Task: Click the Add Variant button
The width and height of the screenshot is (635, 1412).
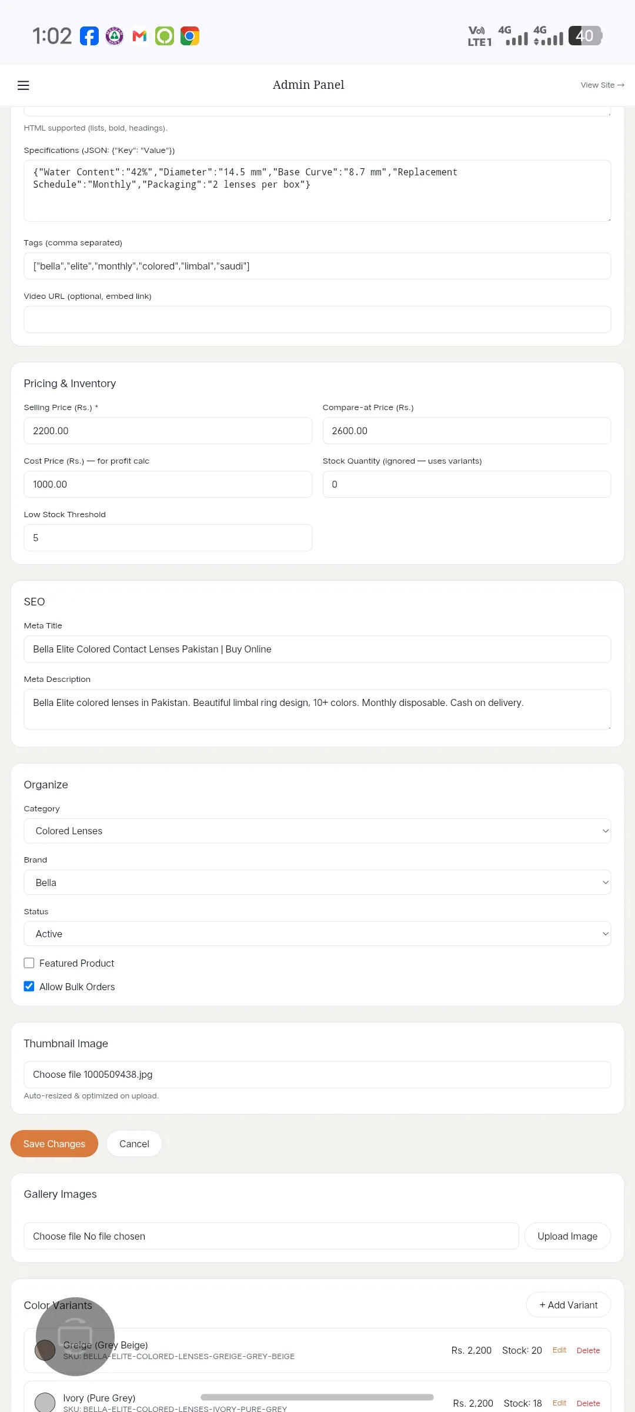Action: [x=569, y=1305]
